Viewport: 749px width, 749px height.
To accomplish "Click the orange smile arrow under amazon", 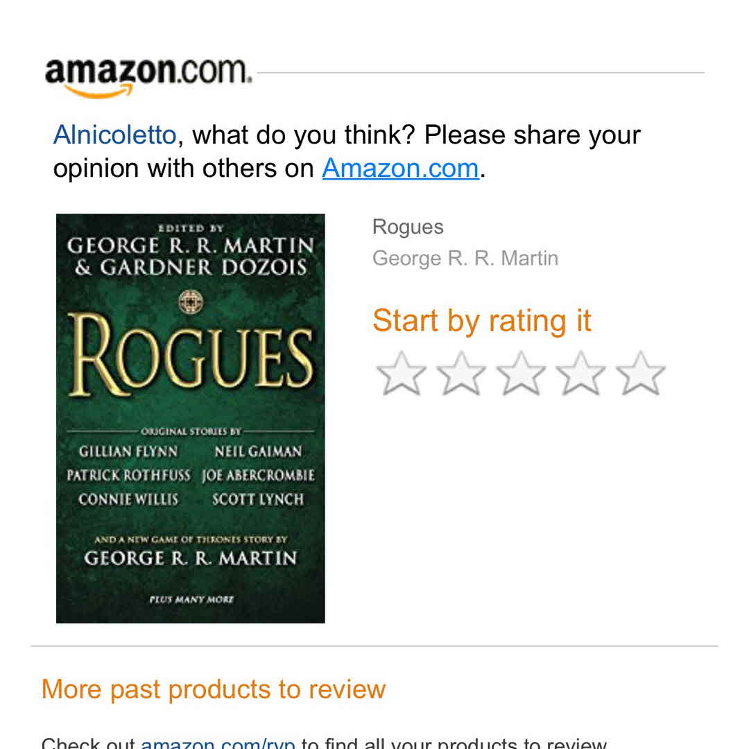I will click(x=98, y=91).
